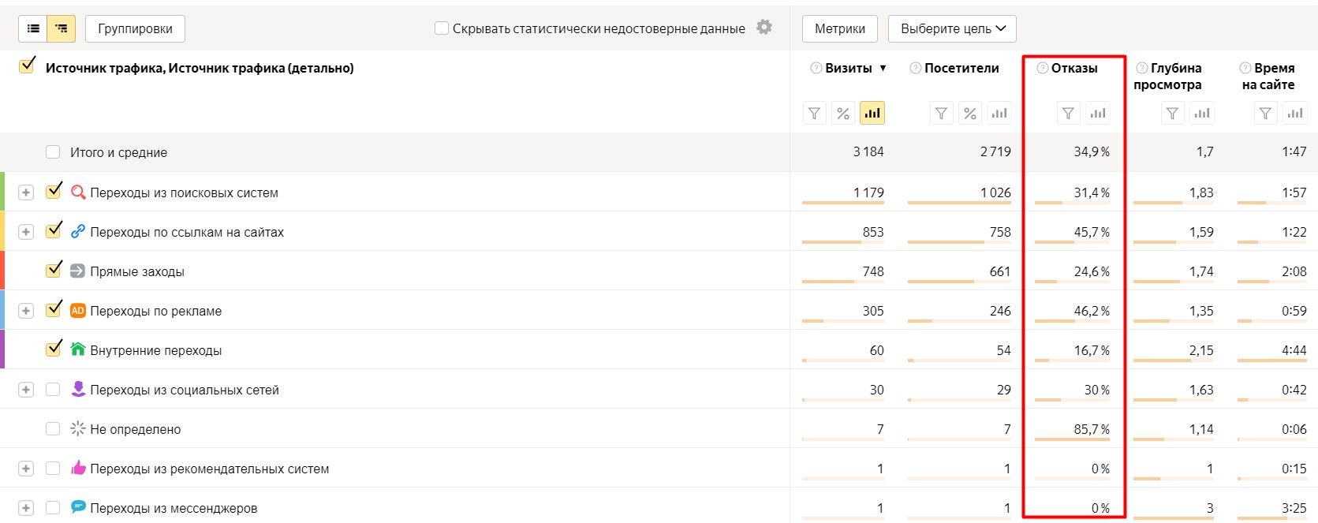This screenshot has height=523, width=1318.
Task: Enable hiding statistically unreliable data checkbox
Action: [442, 28]
